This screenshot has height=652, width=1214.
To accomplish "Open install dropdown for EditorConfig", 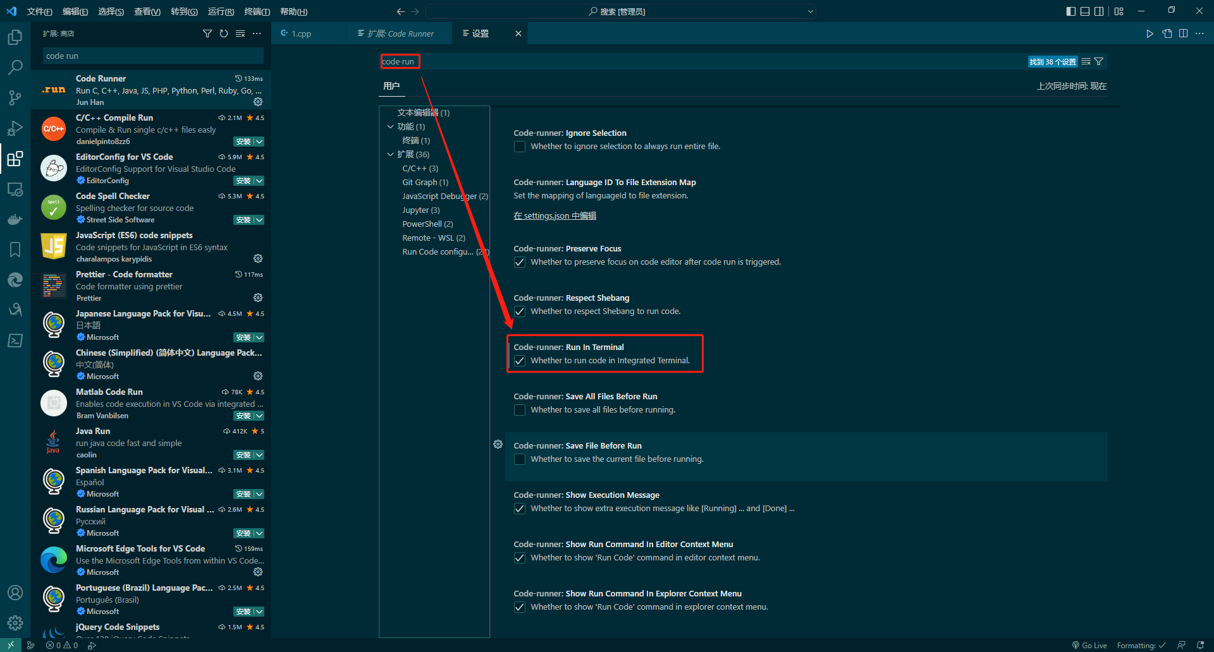I will point(259,181).
